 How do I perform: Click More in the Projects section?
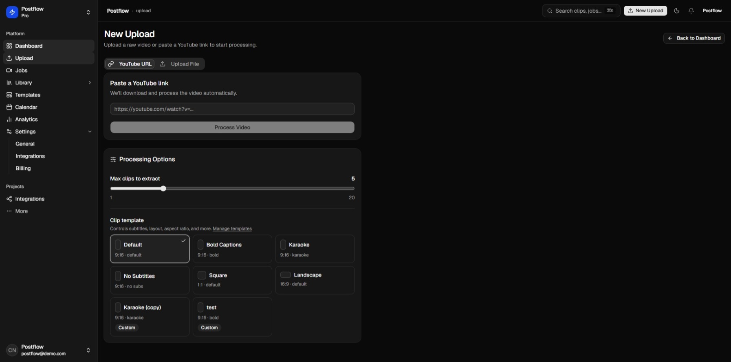click(x=48, y=211)
